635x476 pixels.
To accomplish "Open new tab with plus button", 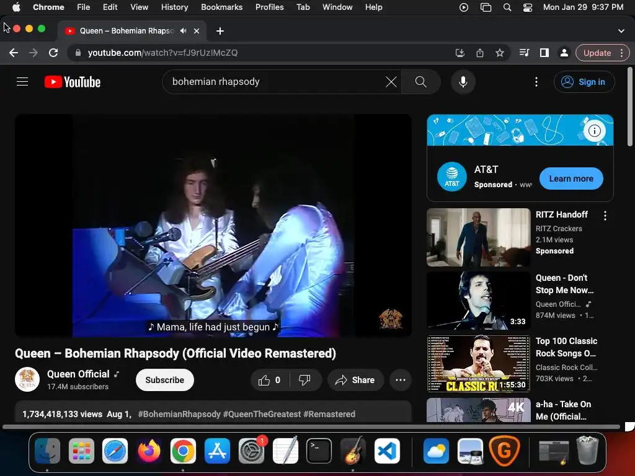I will pos(220,31).
